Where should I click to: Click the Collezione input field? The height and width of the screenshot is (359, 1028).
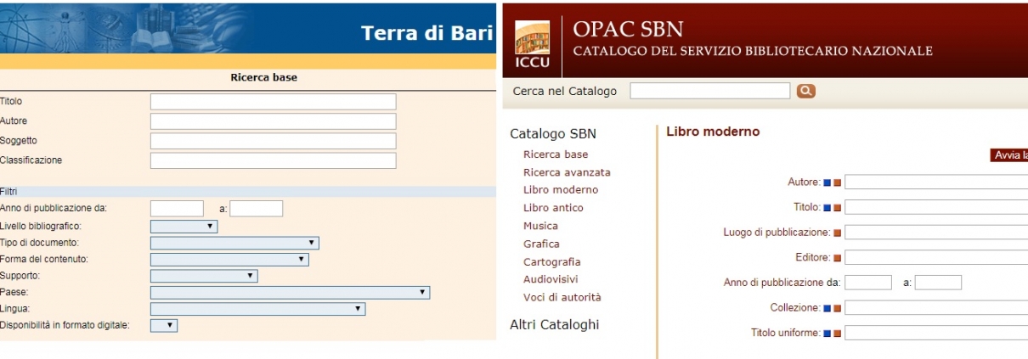(936, 308)
